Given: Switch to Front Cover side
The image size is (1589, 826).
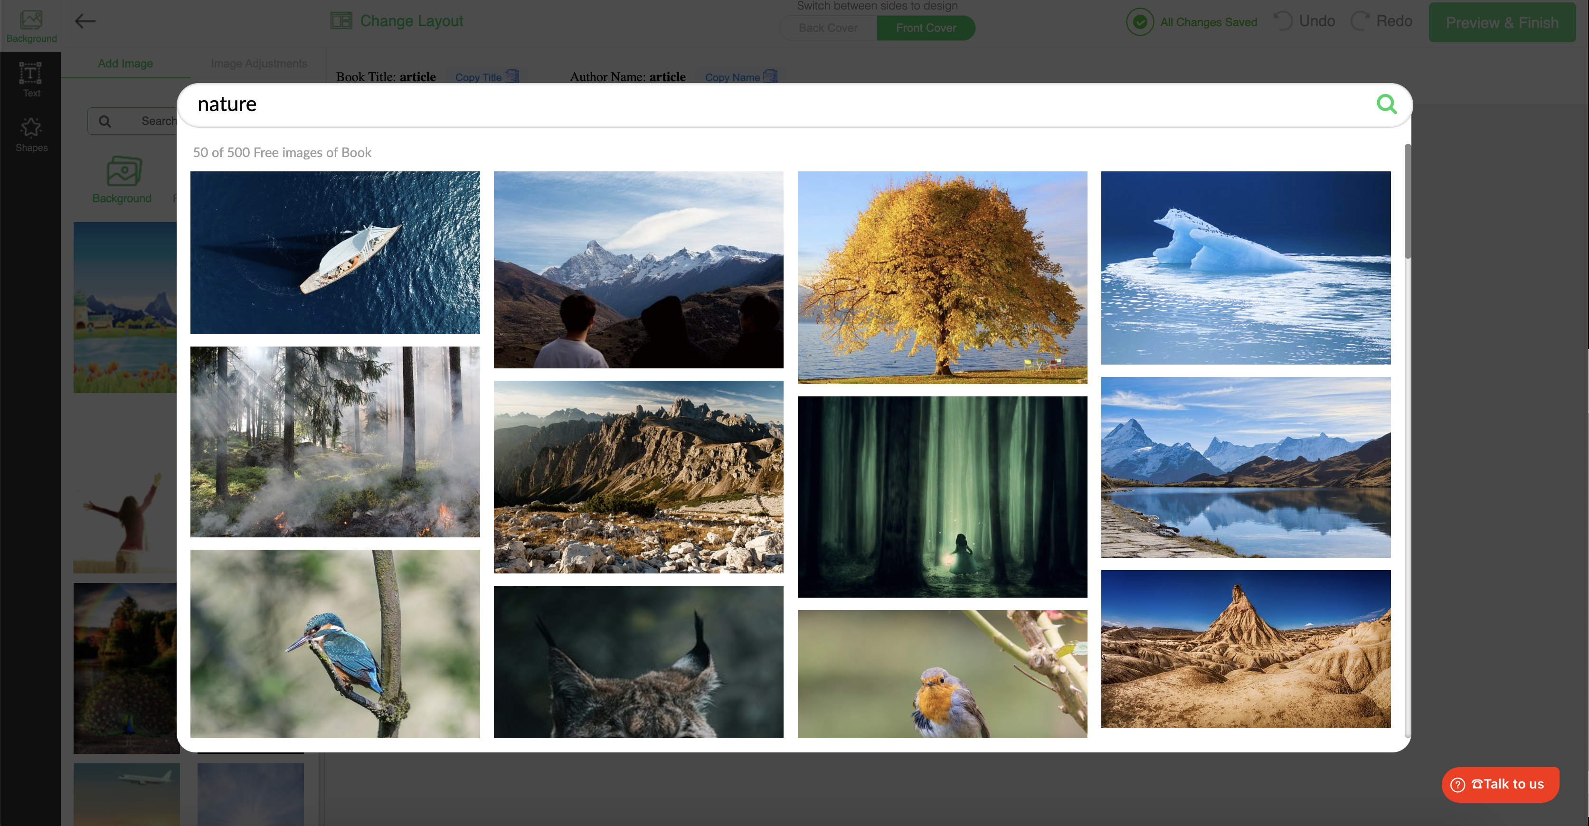Looking at the screenshot, I should [x=925, y=28].
